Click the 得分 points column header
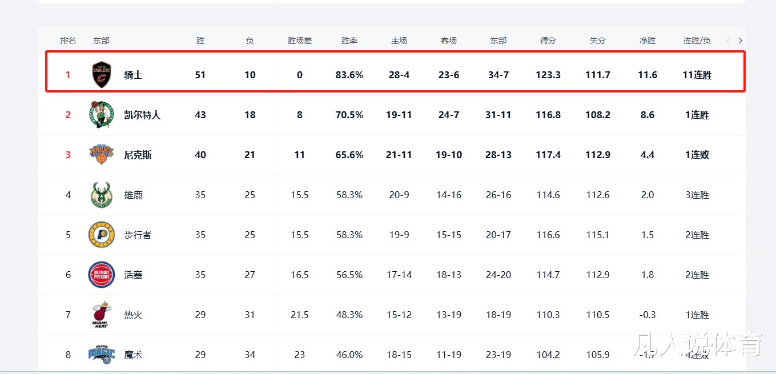Screen dimensions: 776x374 (548, 41)
